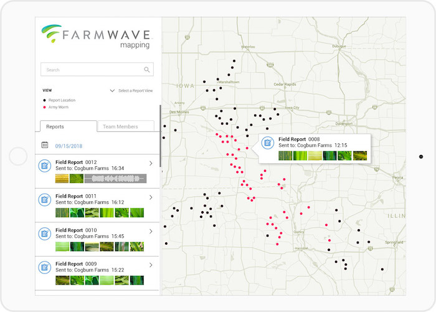
Task: Open first crop thumbnail in Field Report 0008 popup
Action: (285, 155)
